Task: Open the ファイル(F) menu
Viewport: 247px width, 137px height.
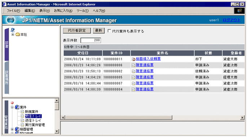Action: pyautogui.click(x=13, y=11)
